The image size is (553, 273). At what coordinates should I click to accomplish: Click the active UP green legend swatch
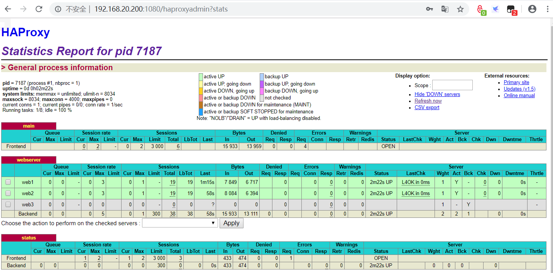pyautogui.click(x=201, y=77)
